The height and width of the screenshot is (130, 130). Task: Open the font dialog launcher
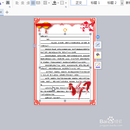coord(10,7)
